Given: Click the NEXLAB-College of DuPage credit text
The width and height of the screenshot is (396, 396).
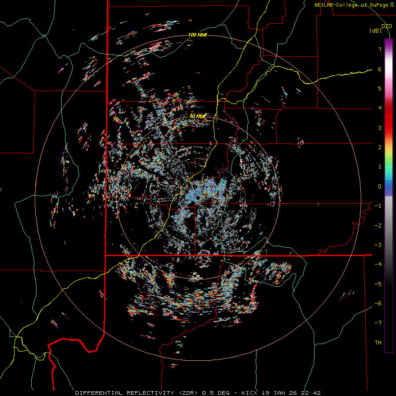Looking at the screenshot, I should click(x=354, y=5).
